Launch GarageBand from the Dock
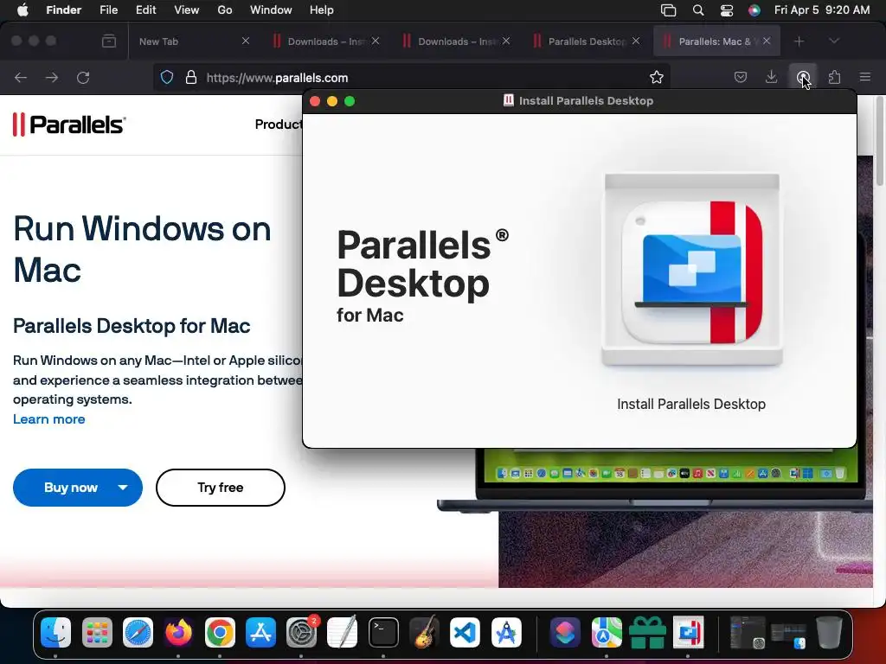This screenshot has width=886, height=664. [424, 632]
